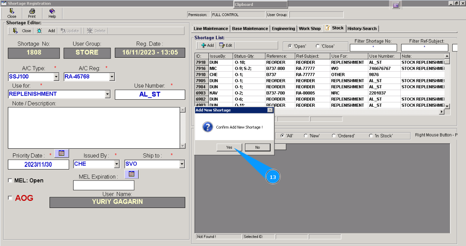This screenshot has height=246, width=466.
Task: Click the Print toolbar icon
Action: click(x=32, y=13)
